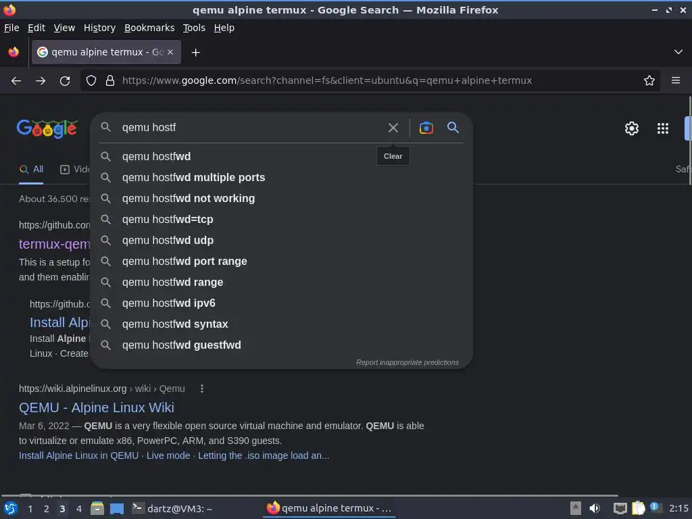The width and height of the screenshot is (692, 519).
Task: Switch to workspace 2
Action: coord(47,509)
